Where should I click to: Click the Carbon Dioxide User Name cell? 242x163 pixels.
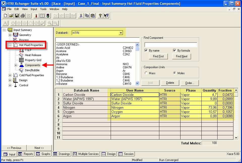click(135, 95)
